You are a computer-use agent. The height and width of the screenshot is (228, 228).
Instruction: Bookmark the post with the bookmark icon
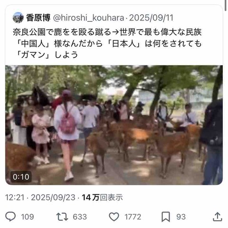pyautogui.click(x=166, y=217)
